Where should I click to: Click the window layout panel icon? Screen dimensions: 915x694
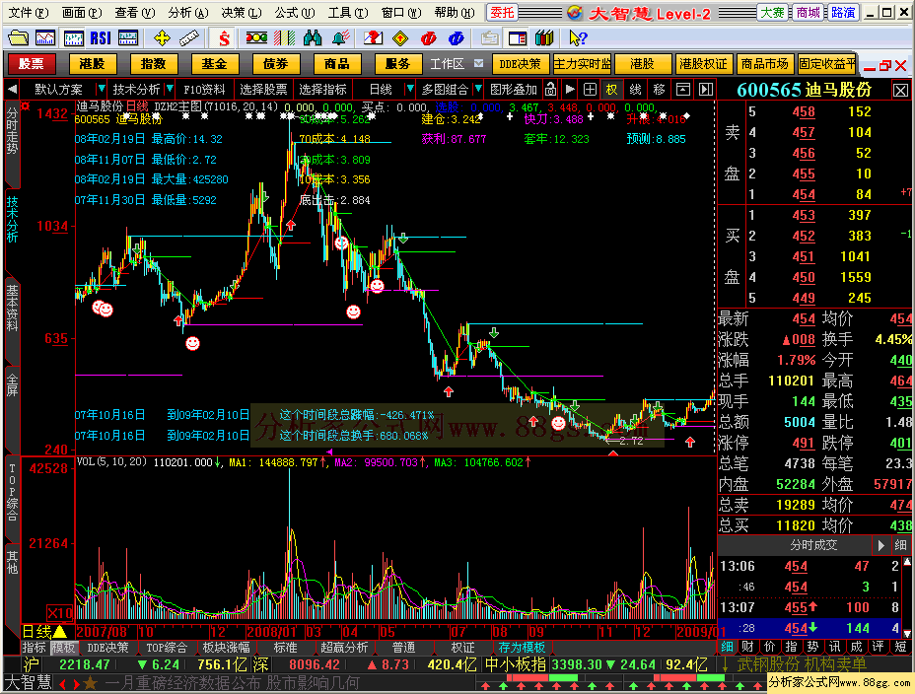[x=517, y=38]
